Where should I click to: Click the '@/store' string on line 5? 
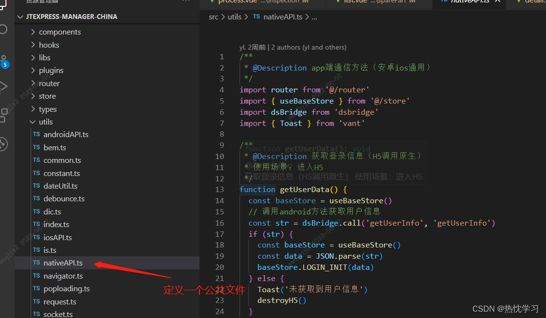pyautogui.click(x=390, y=101)
